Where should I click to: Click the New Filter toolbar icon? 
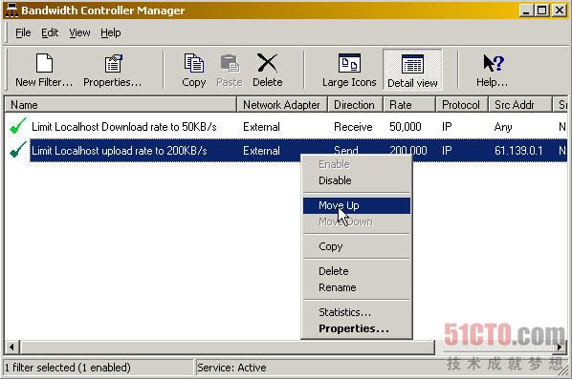[44, 63]
